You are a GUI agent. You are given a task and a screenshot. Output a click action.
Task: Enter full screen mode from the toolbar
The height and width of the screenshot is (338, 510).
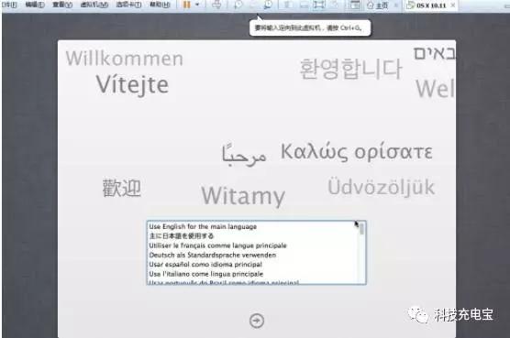(319, 5)
